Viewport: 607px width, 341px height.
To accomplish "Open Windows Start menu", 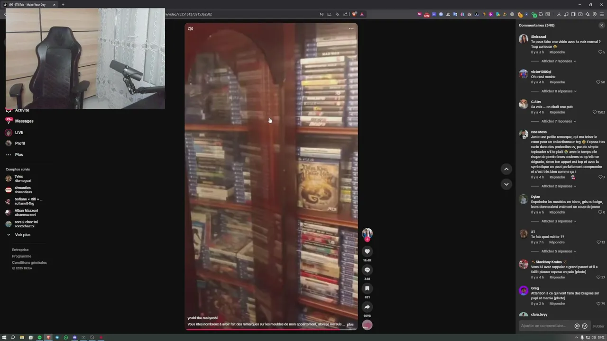I will pyautogui.click(x=4, y=337).
